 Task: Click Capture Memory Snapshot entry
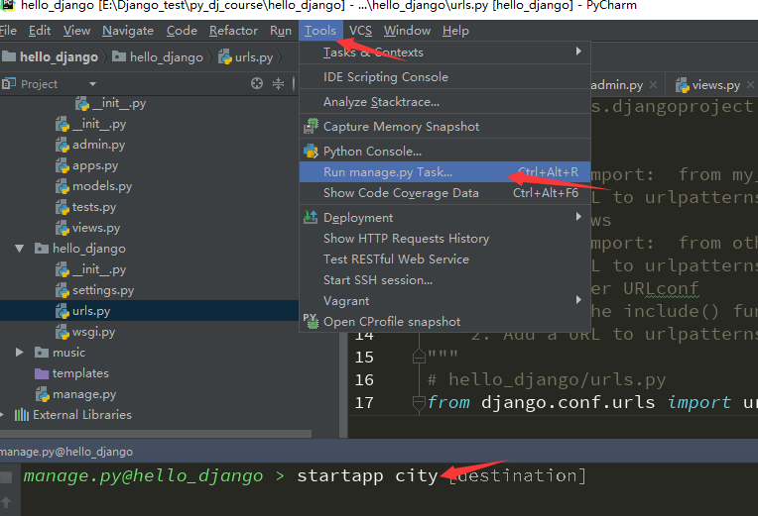coord(444,127)
